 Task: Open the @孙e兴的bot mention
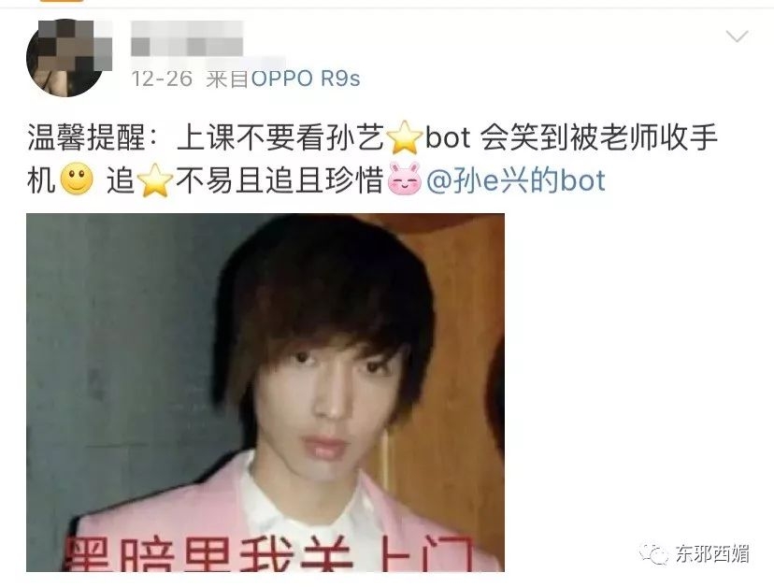point(516,179)
